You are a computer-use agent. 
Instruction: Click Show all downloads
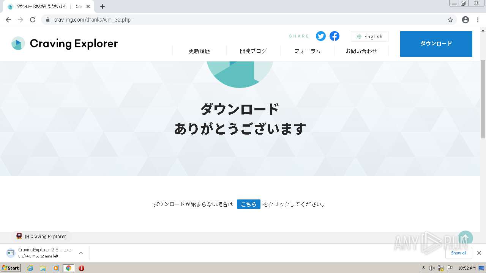pos(458,253)
